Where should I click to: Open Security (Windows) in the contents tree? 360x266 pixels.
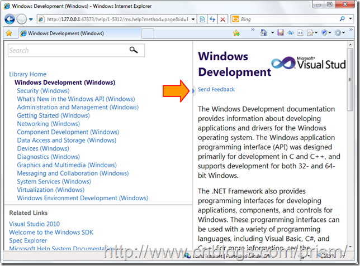[43, 91]
